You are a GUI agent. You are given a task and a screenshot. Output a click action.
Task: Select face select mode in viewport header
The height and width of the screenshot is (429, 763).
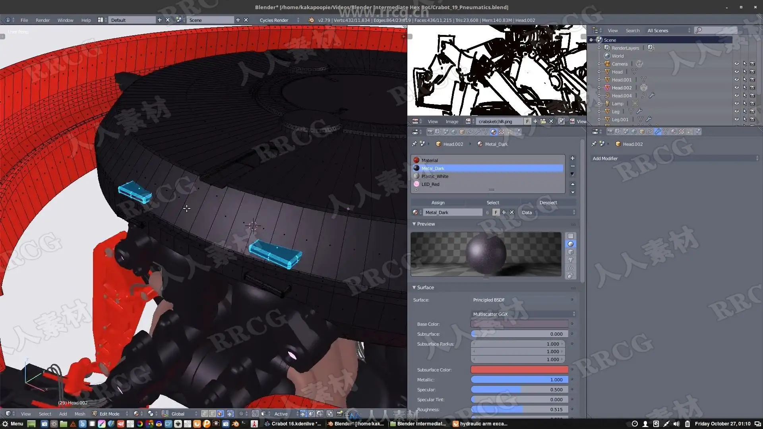[x=220, y=414]
